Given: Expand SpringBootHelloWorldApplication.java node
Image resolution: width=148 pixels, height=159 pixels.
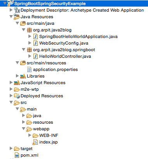Looking at the screenshot, I should [30, 36].
